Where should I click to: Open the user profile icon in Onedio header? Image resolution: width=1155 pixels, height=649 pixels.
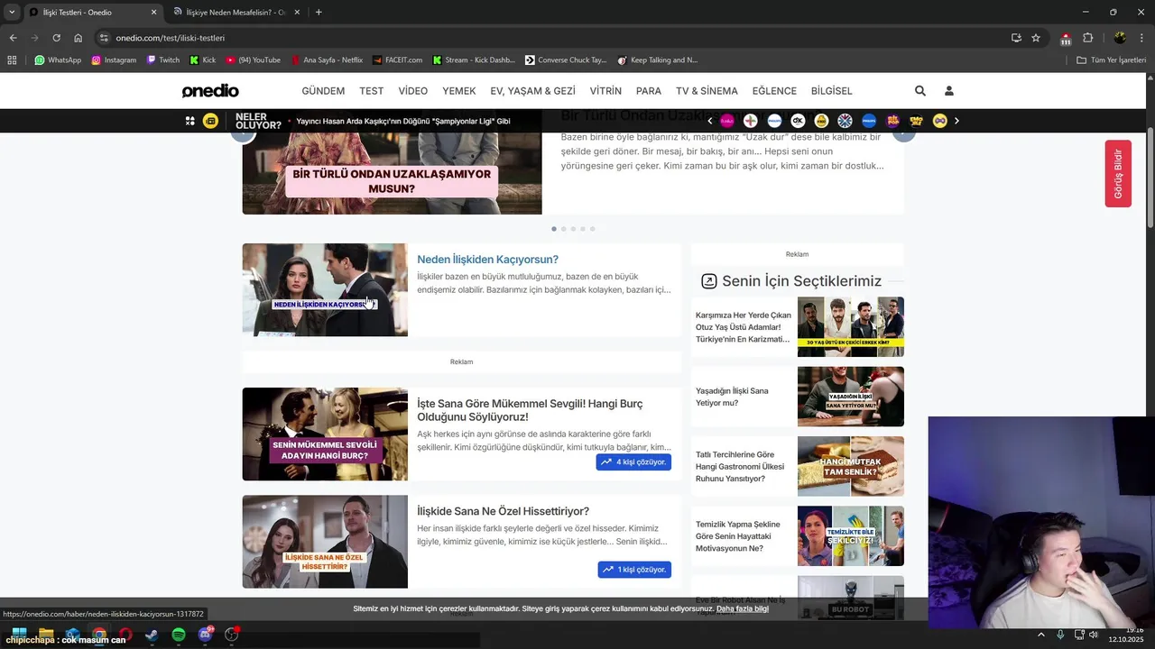click(948, 91)
